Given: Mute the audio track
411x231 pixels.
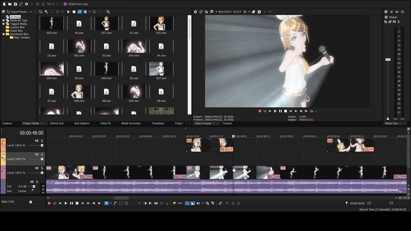Looking at the screenshot, I should coord(32,182).
